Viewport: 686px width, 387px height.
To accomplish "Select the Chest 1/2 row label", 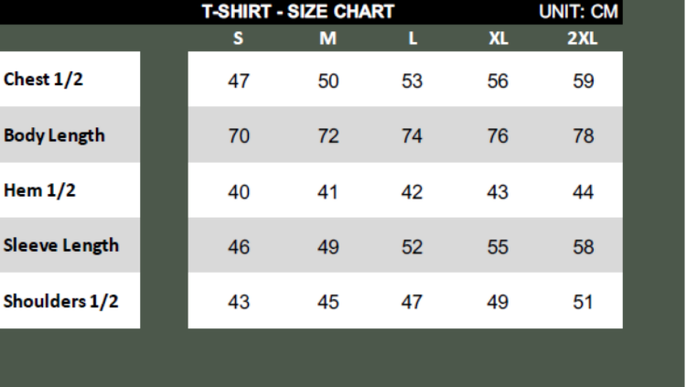I will tap(43, 79).
